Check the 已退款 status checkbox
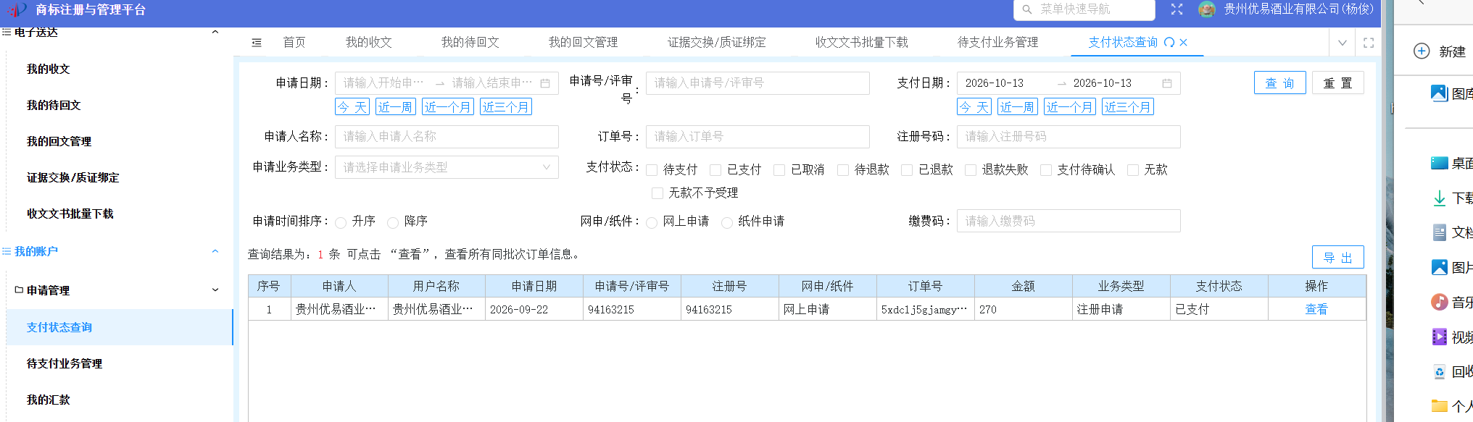Image resolution: width=1473 pixels, height=422 pixels. 907,170
